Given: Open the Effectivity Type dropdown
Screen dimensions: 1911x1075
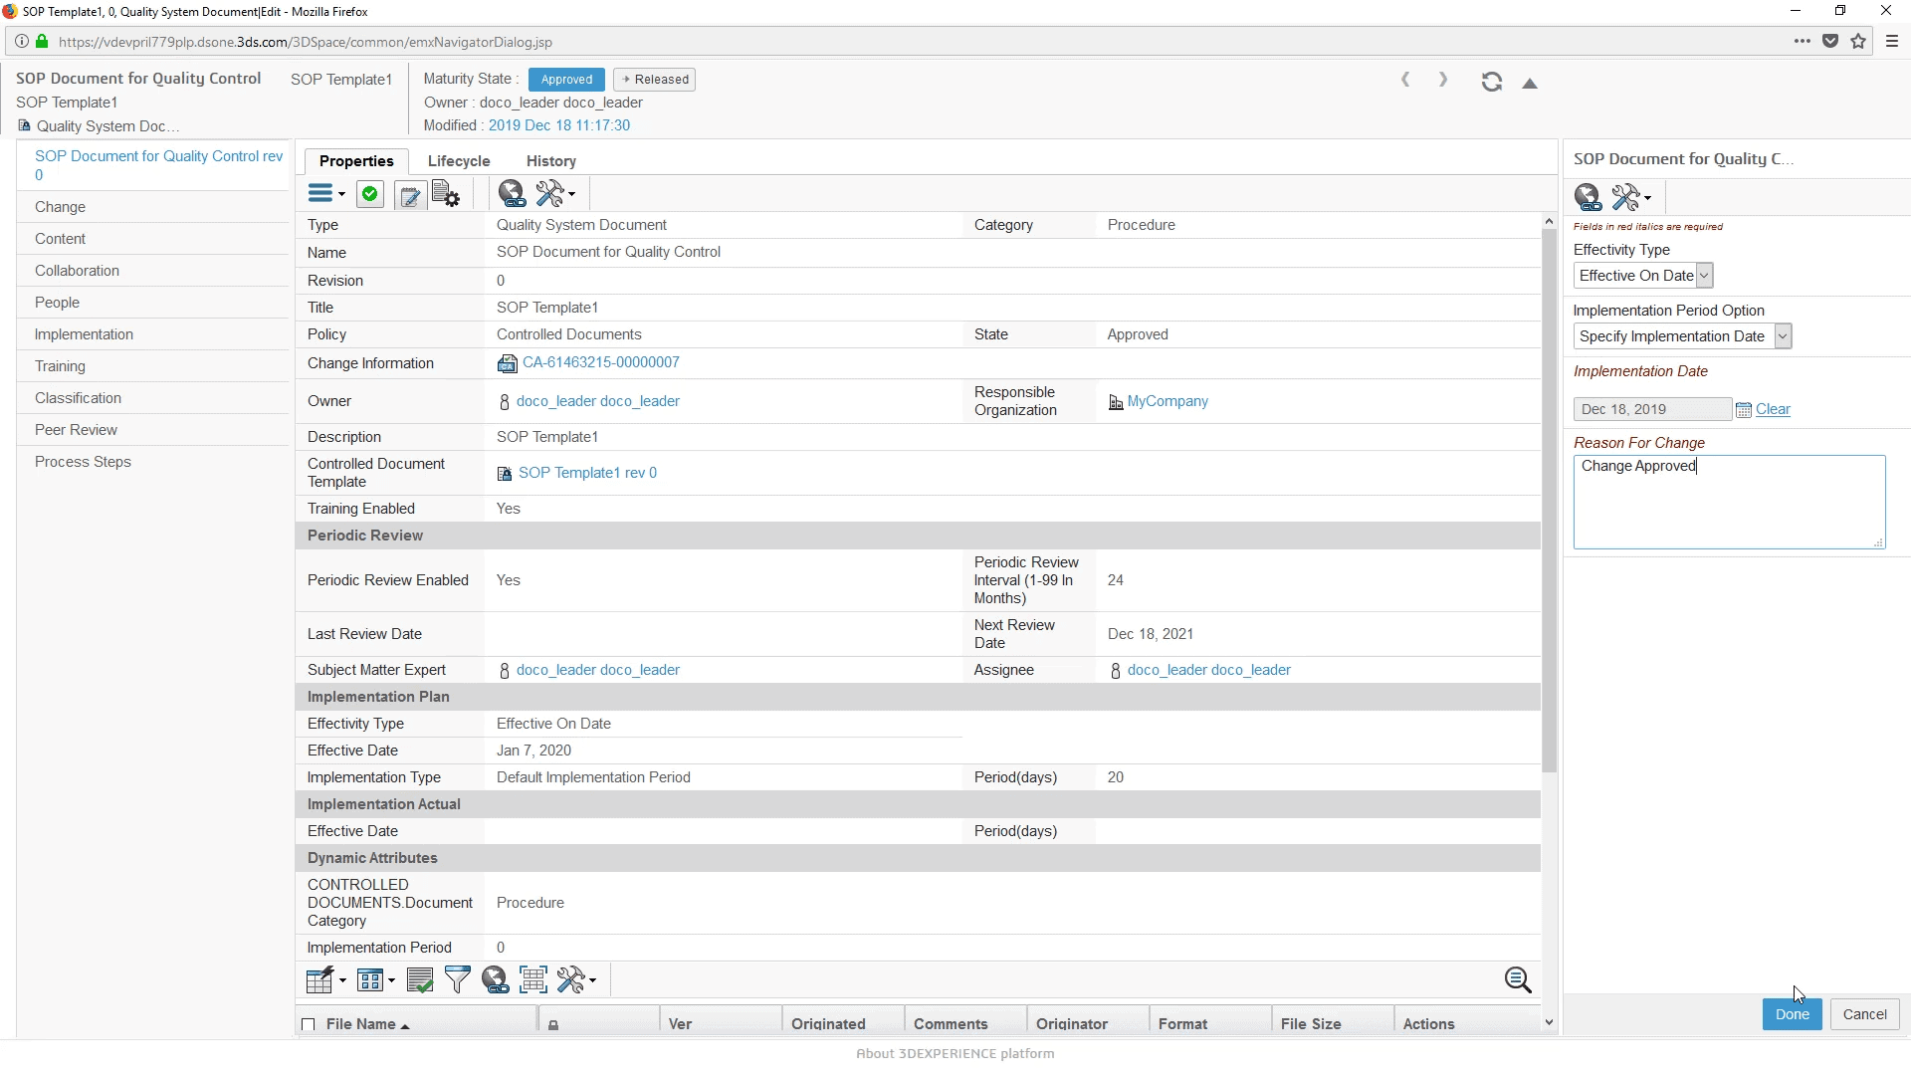Looking at the screenshot, I should [1704, 276].
